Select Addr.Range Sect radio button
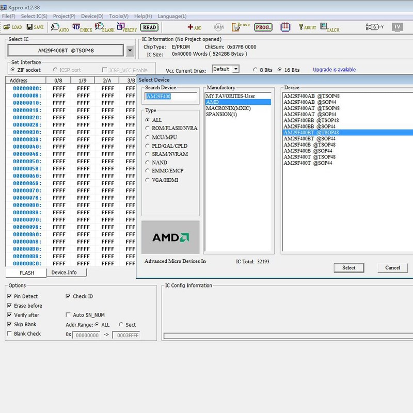Screen dimensions: 413x413 tap(121, 325)
